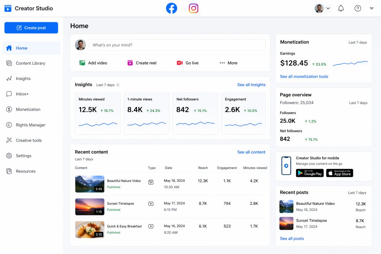The height and width of the screenshot is (254, 381).
Task: Click the May 16, 2024 date cell
Action: tap(174, 226)
